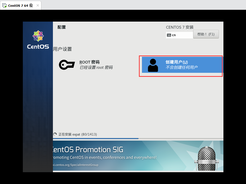Click the SpecialInterestGroup wiki URL text
Viewport: 246px width, 184px height.
point(76,165)
